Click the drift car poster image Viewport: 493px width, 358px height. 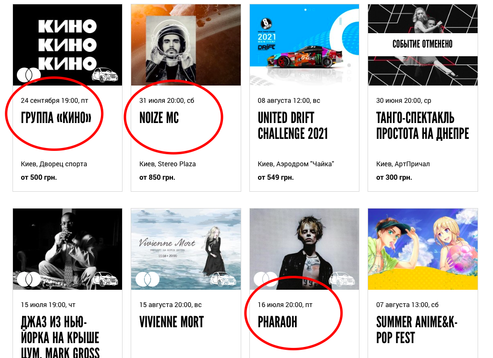[304, 45]
